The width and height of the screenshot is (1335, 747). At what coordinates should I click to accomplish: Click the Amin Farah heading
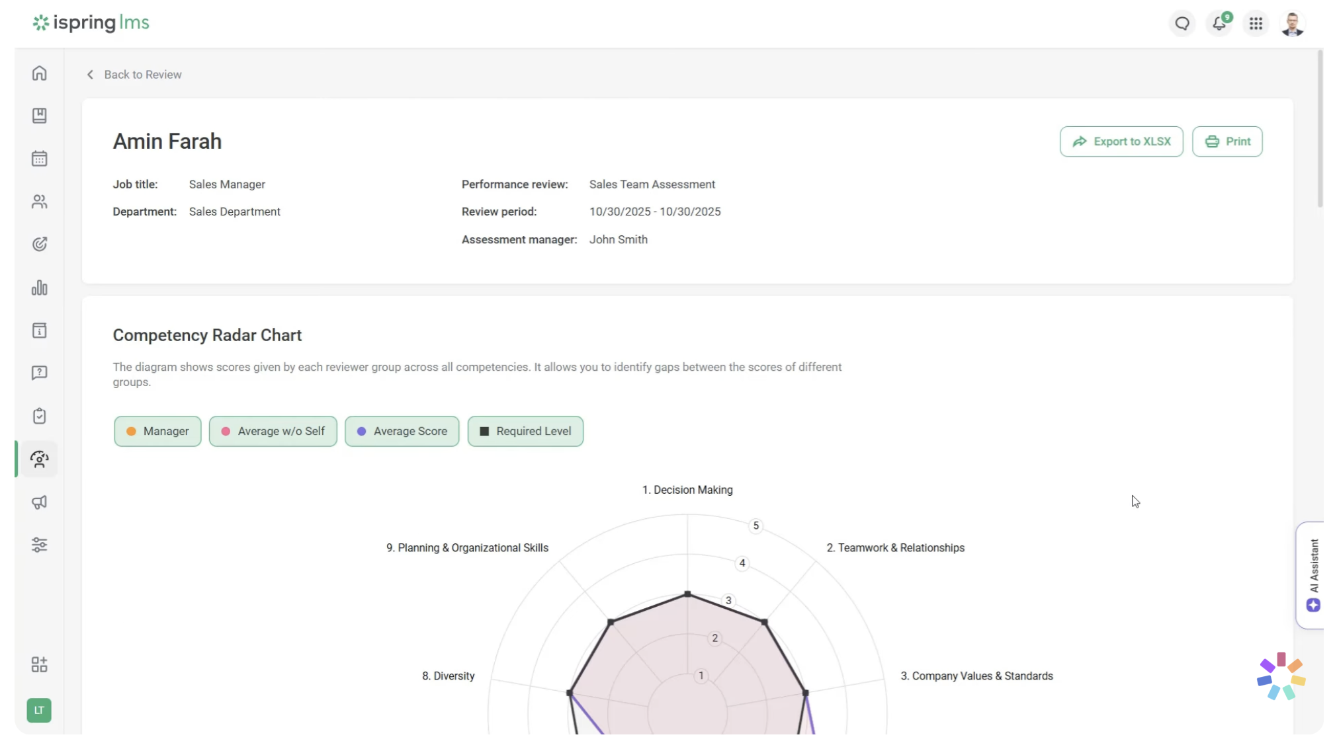click(x=167, y=141)
